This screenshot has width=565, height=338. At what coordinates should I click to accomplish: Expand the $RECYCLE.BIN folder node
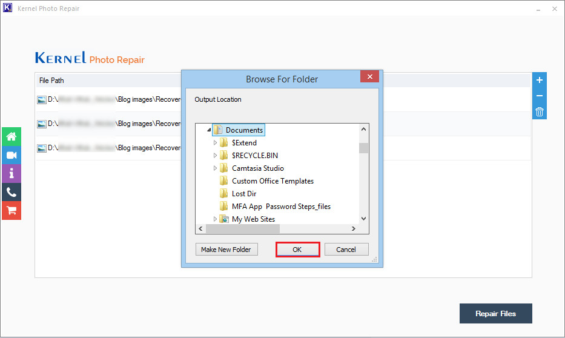tap(215, 155)
